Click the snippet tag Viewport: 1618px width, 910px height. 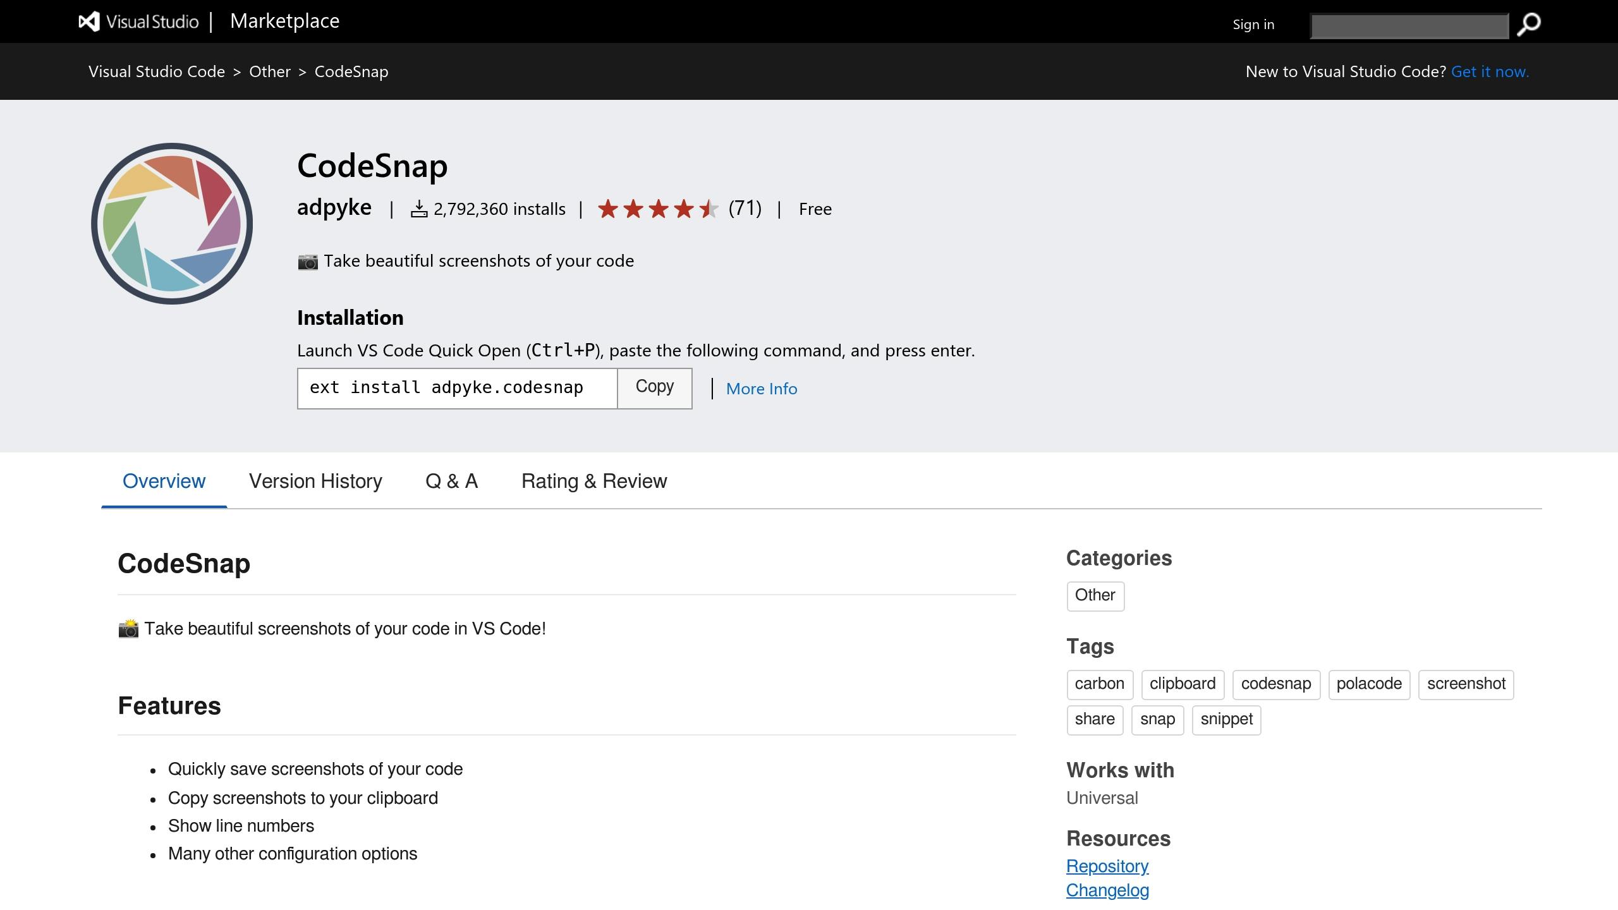(x=1227, y=720)
